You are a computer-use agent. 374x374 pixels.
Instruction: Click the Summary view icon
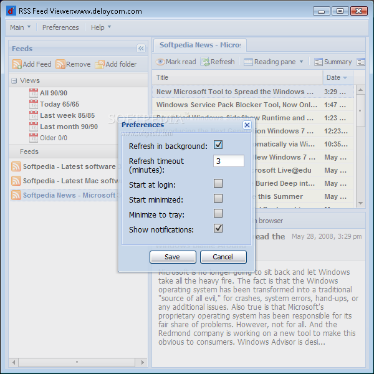pos(319,62)
